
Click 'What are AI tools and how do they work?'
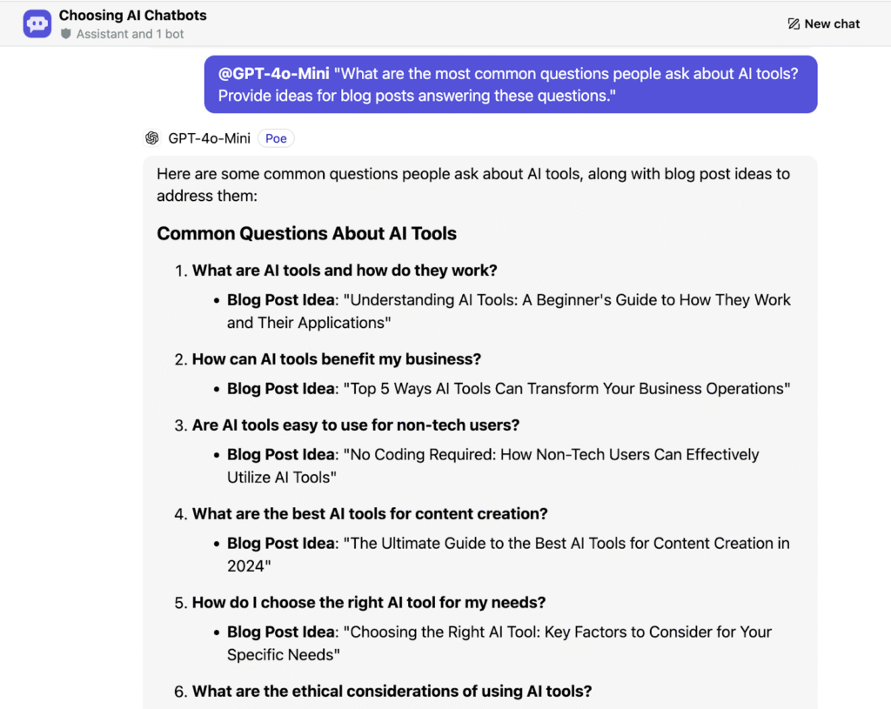point(345,271)
